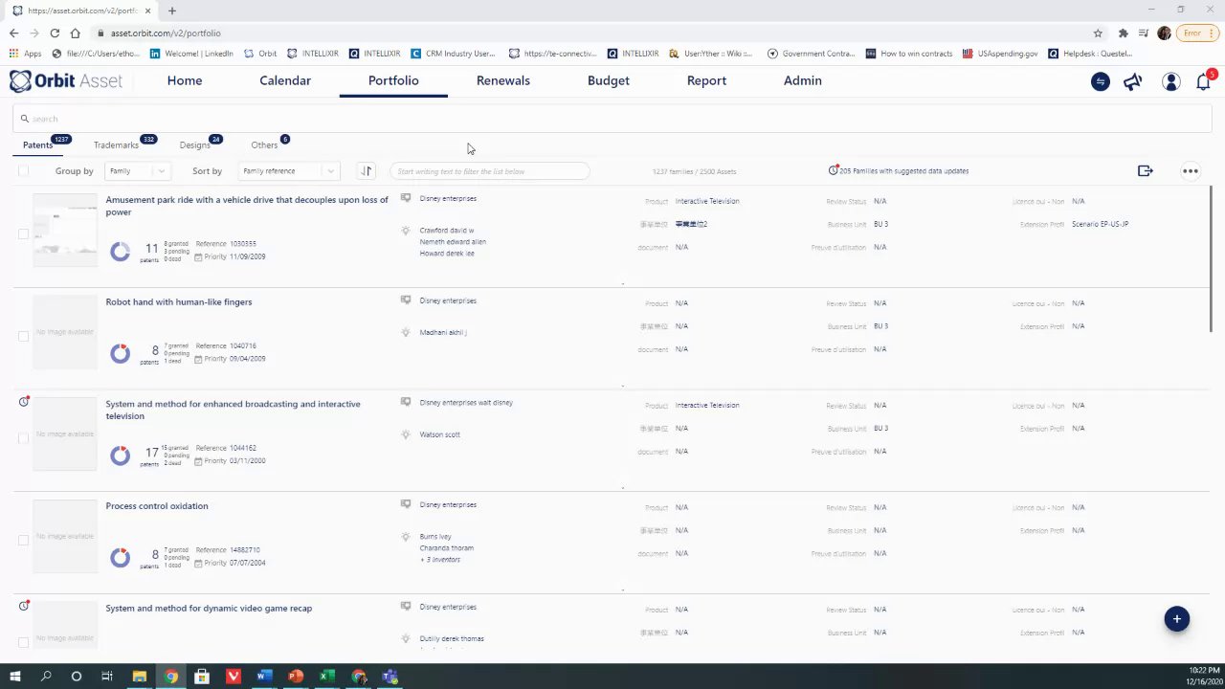Viewport: 1225px width, 689px height.
Task: Open the user profile icon
Action: (1170, 82)
